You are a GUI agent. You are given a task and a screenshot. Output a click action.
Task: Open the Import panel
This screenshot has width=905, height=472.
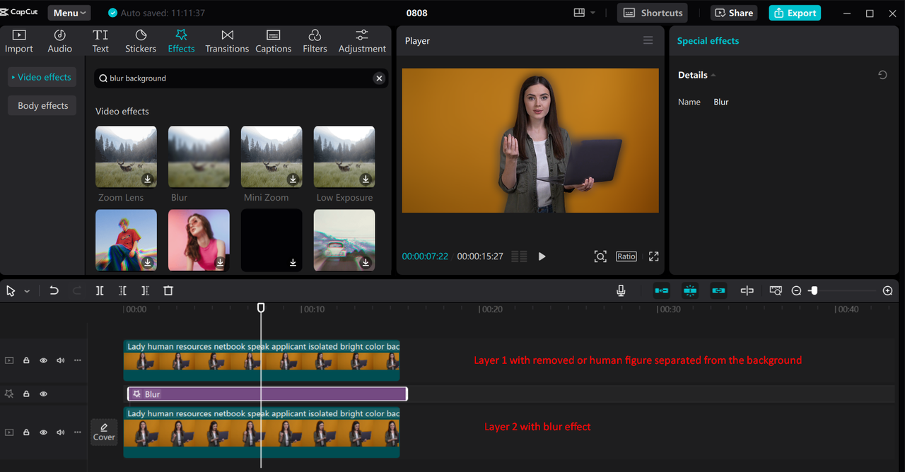[x=19, y=41]
